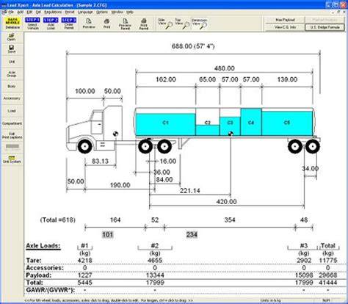Select tank compartment C4
This screenshot has height=304, width=348.
click(251, 122)
